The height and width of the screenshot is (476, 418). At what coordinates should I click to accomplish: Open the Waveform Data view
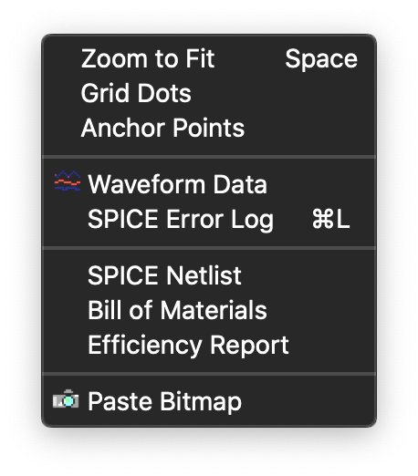(x=209, y=184)
